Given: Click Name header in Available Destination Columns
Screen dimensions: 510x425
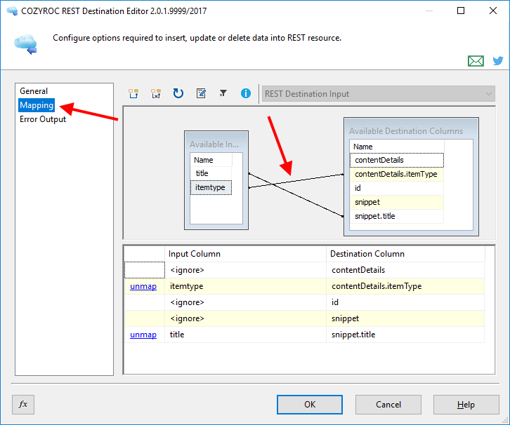Looking at the screenshot, I should (x=396, y=147).
